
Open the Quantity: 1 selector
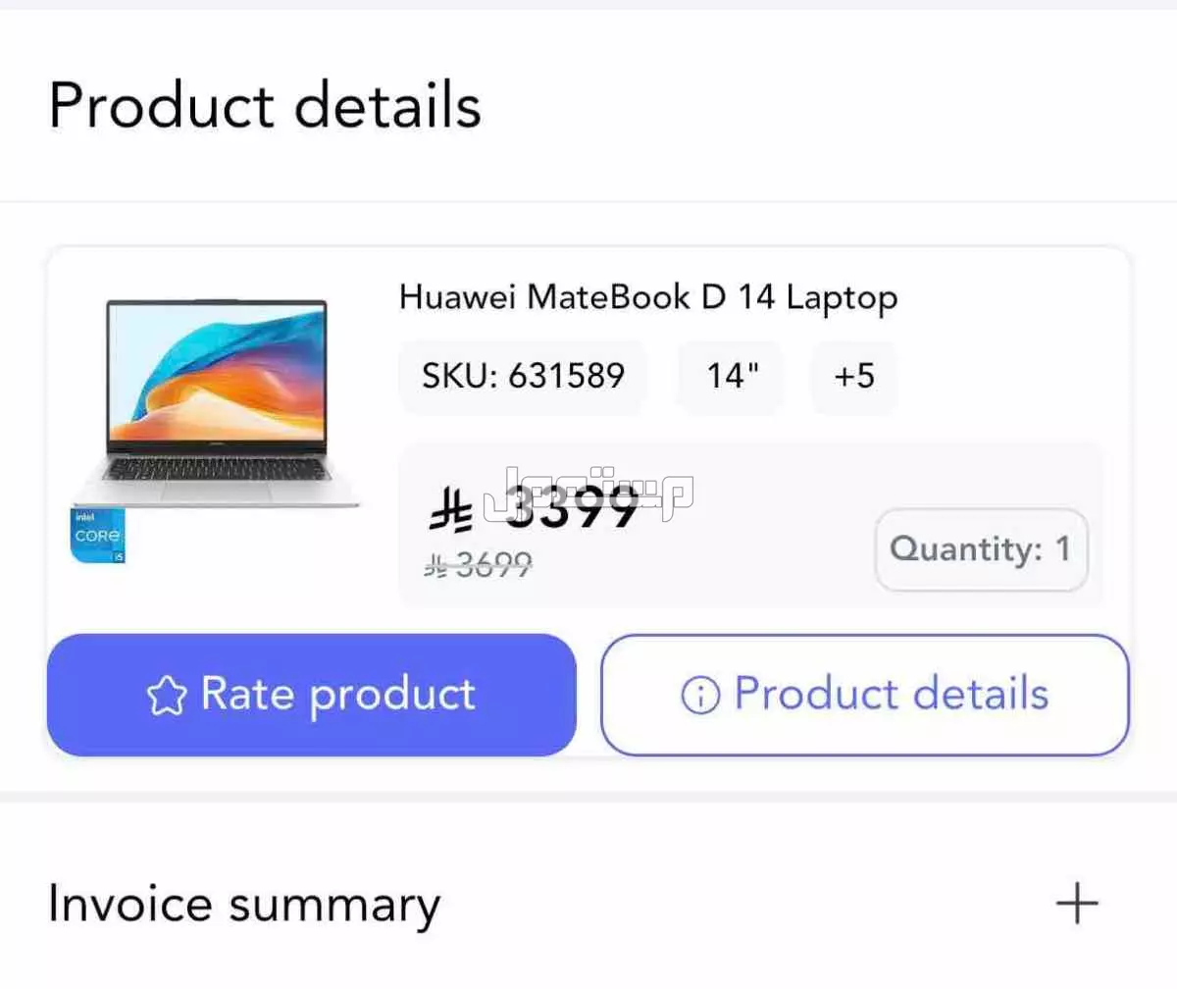pos(981,549)
